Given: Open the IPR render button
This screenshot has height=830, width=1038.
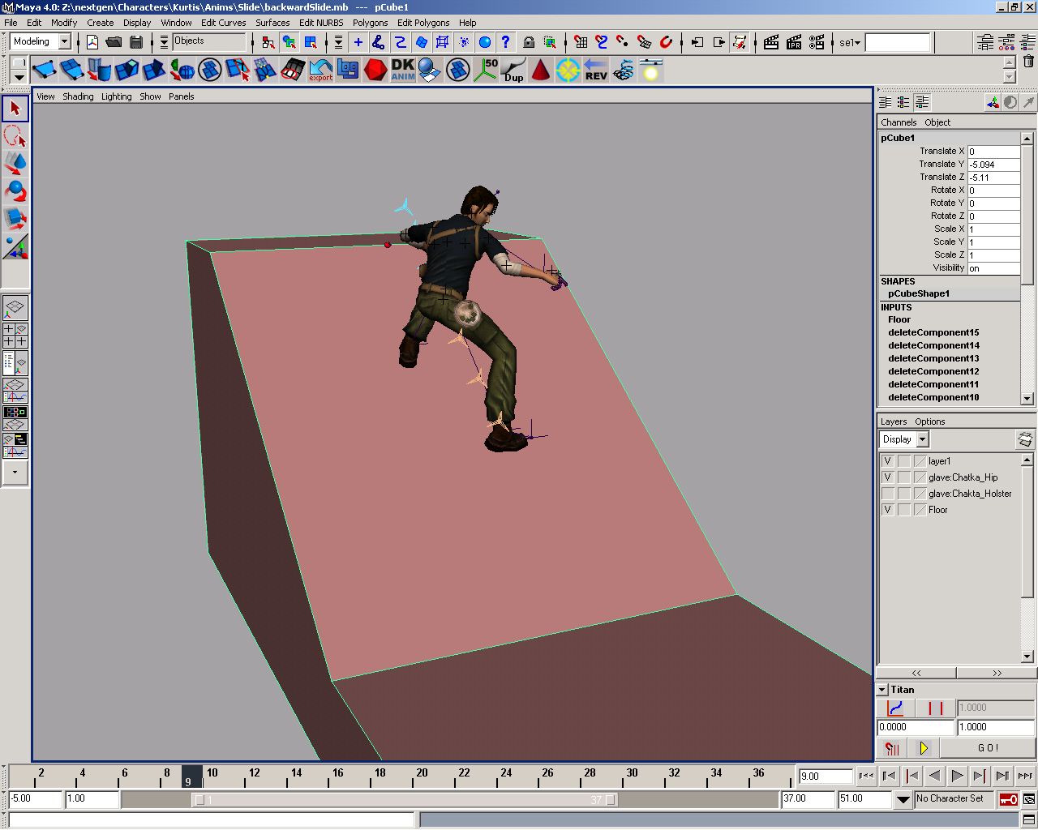Looking at the screenshot, I should pos(794,42).
